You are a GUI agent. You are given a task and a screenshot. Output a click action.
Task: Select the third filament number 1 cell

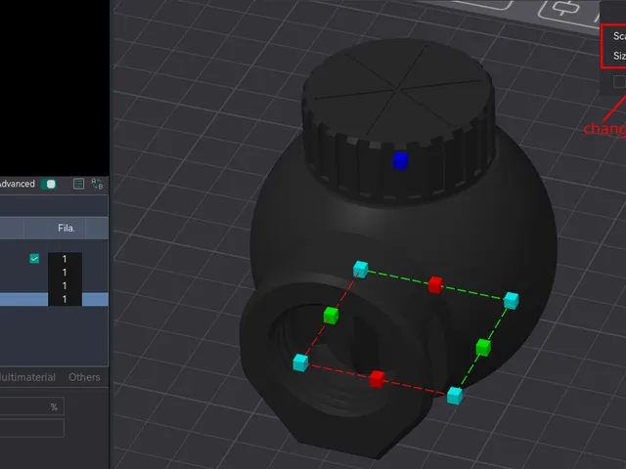pos(65,285)
